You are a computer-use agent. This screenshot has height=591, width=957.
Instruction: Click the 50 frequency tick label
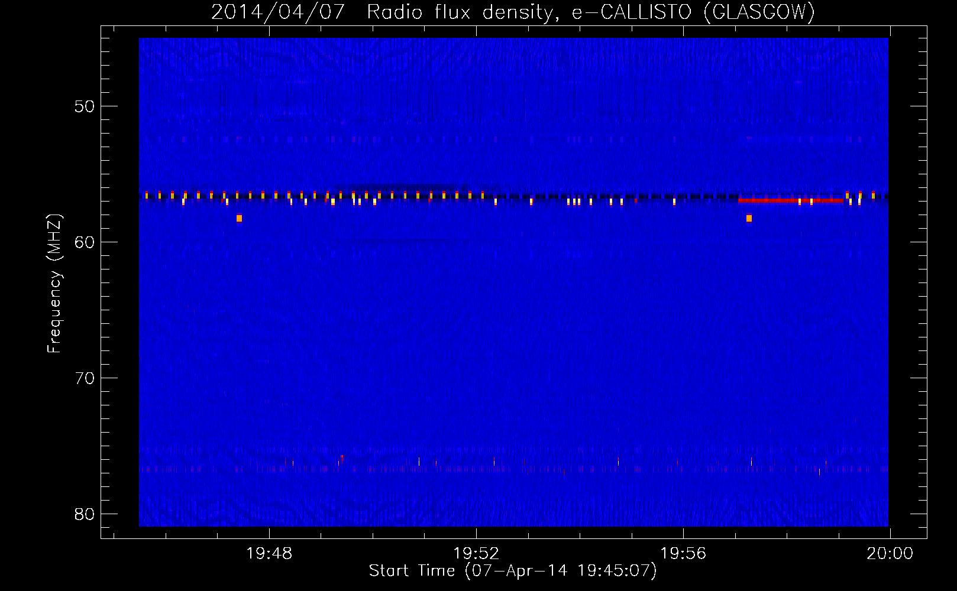point(85,106)
